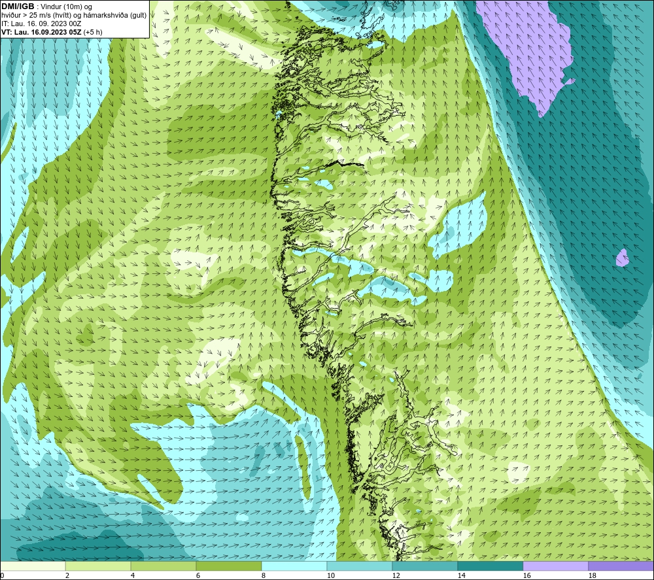Click the "DMI/IGB" bold title text
This screenshot has height=580, width=654.
pos(18,7)
